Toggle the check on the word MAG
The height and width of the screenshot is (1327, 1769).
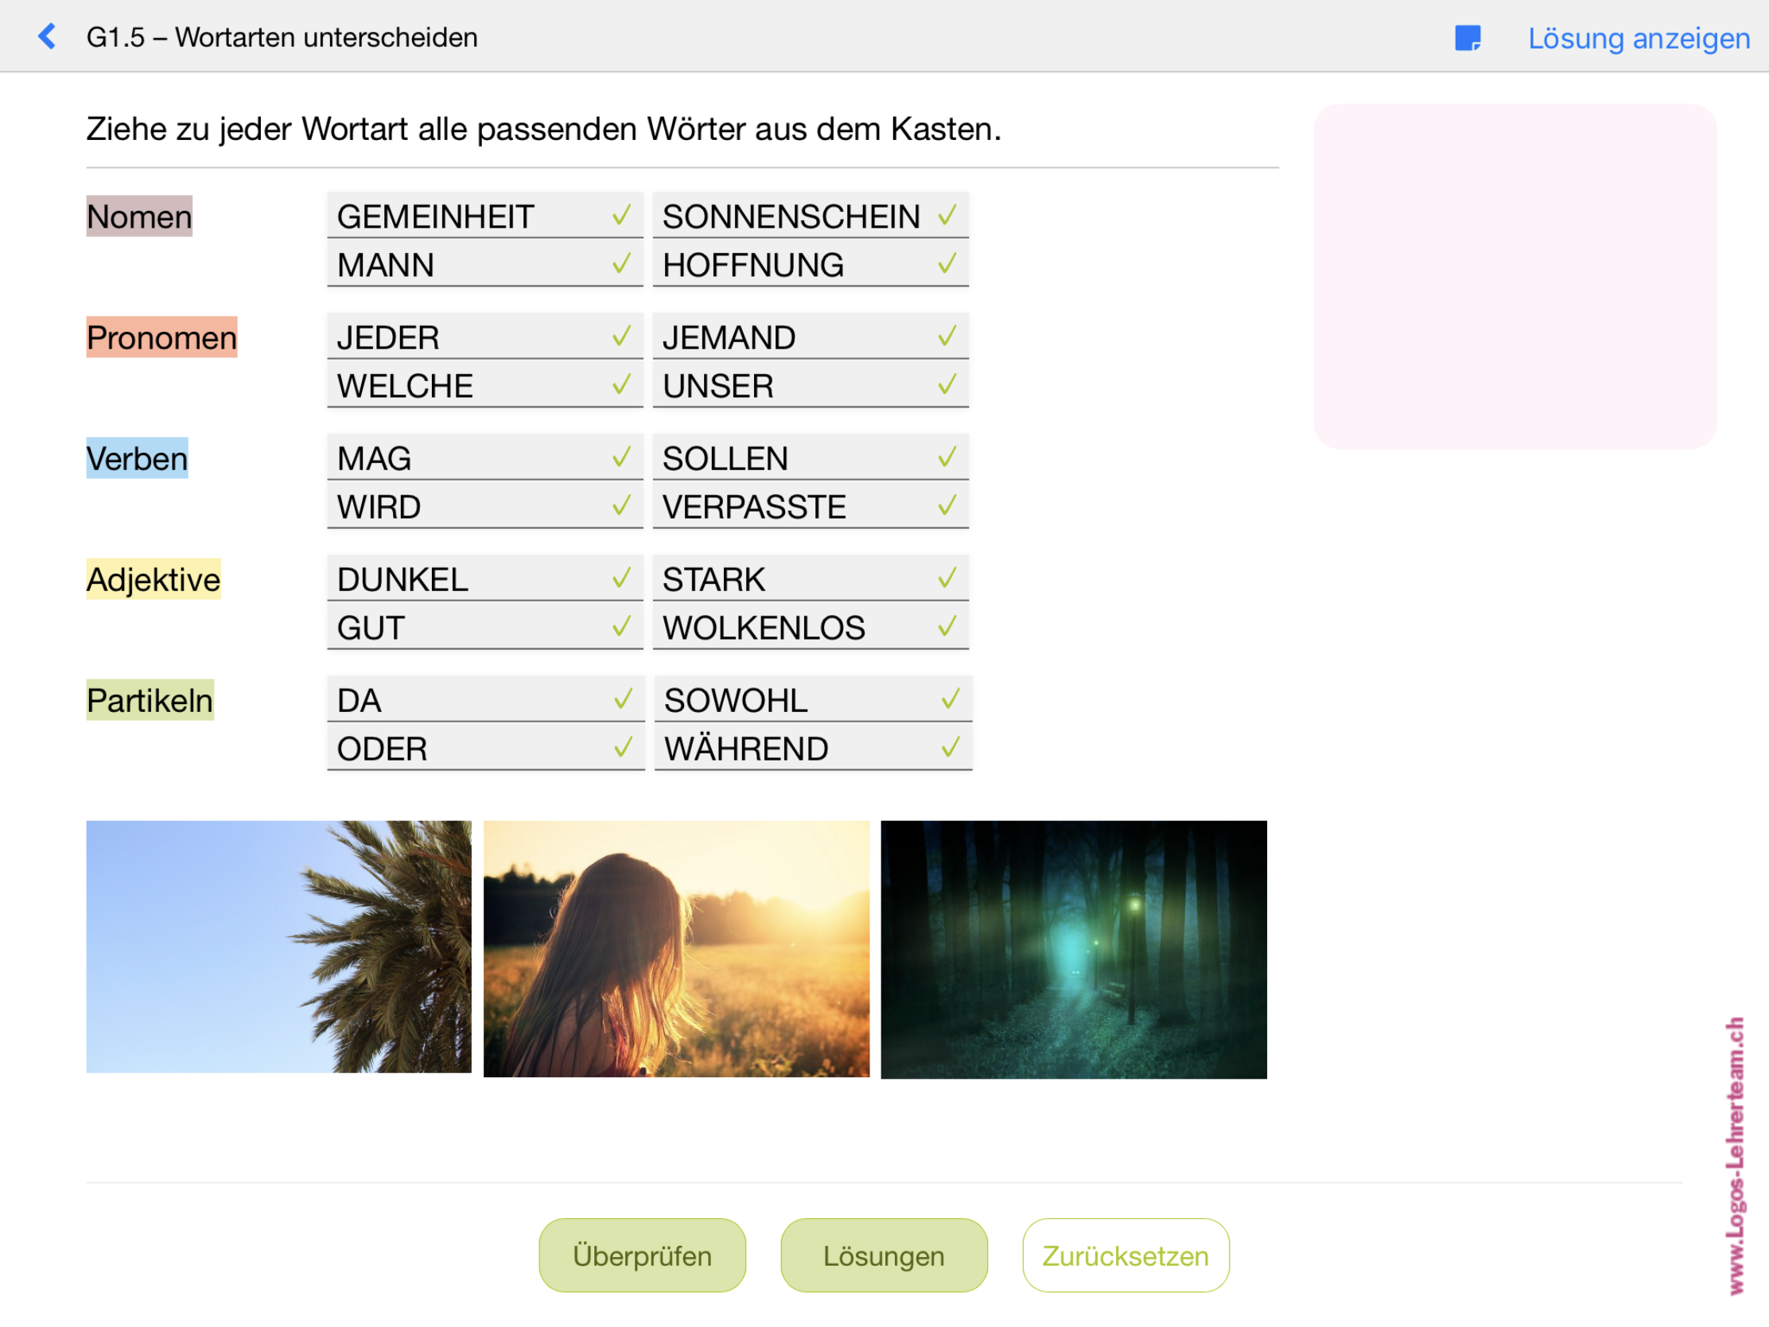(620, 457)
